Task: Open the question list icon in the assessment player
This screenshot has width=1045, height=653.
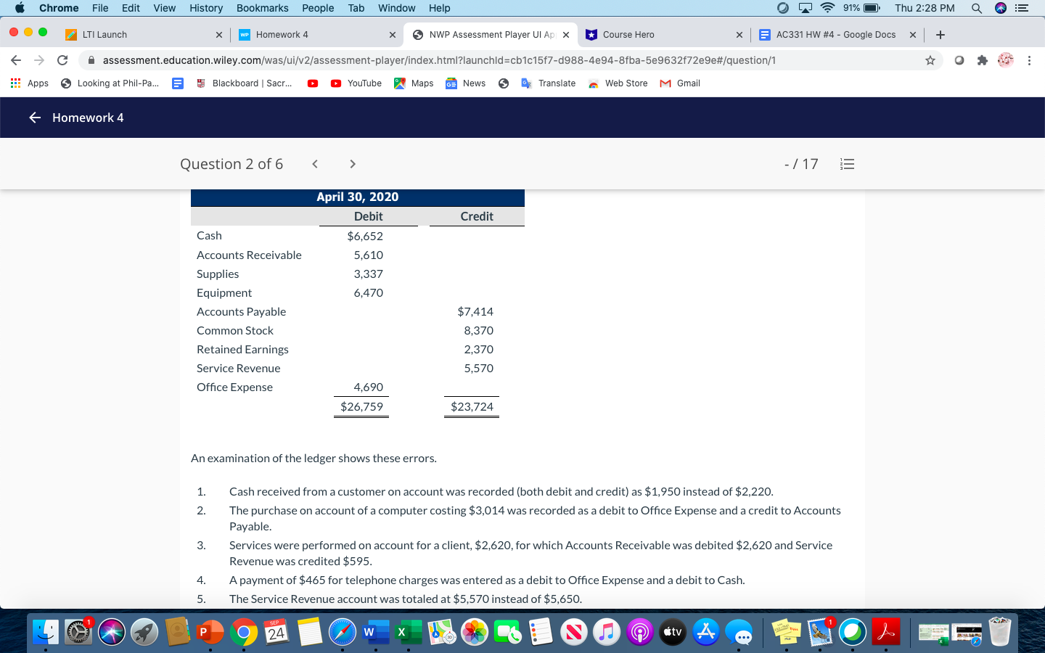Action: click(x=847, y=164)
